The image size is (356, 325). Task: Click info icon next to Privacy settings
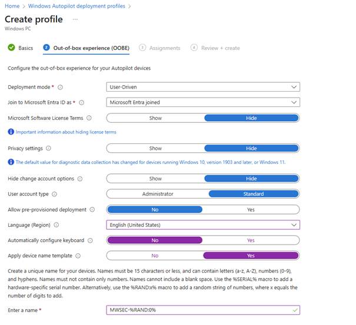pyautogui.click(x=48, y=148)
